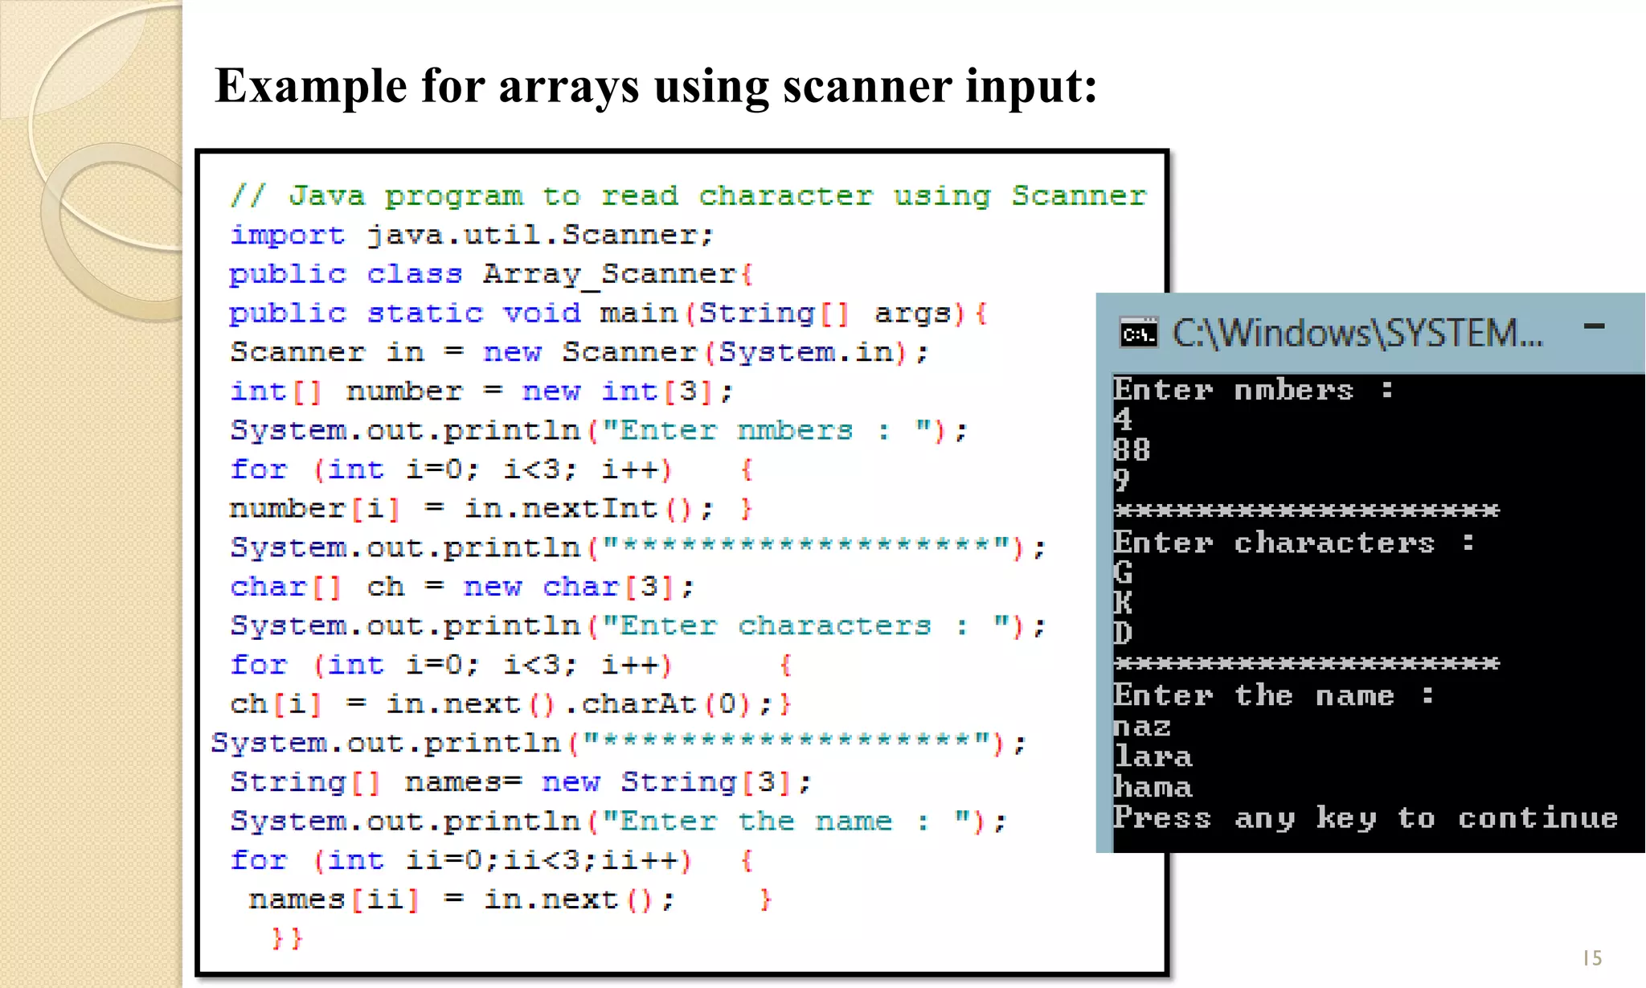Click the 'String[] names= new String[3];' line
The width and height of the screenshot is (1646, 988).
click(521, 782)
